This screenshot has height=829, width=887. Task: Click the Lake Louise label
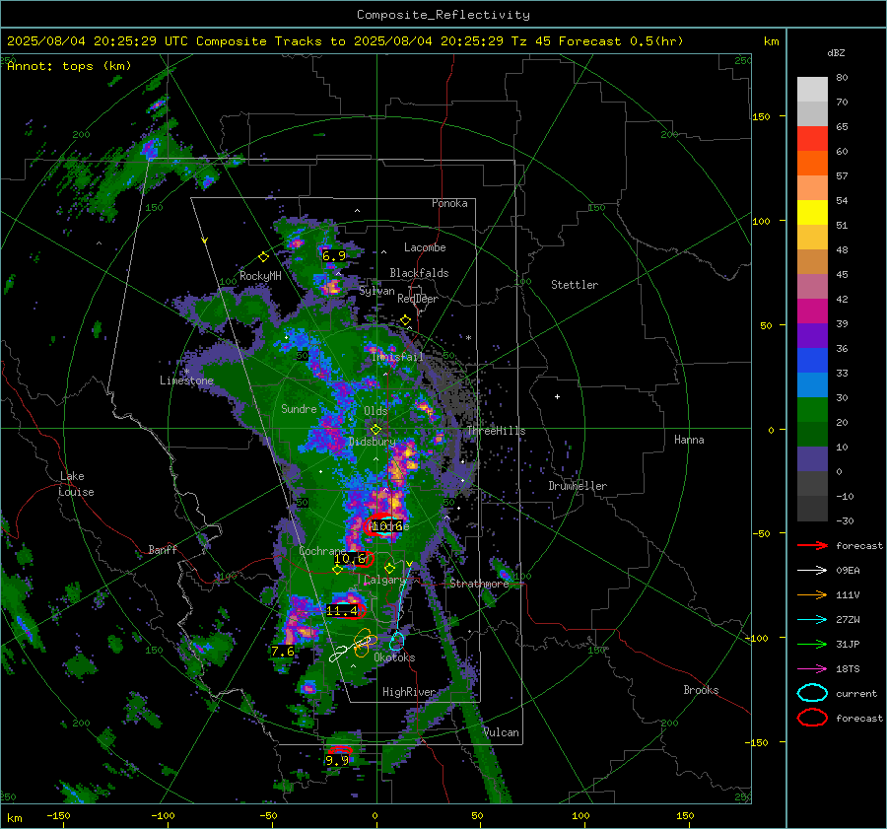click(76, 484)
